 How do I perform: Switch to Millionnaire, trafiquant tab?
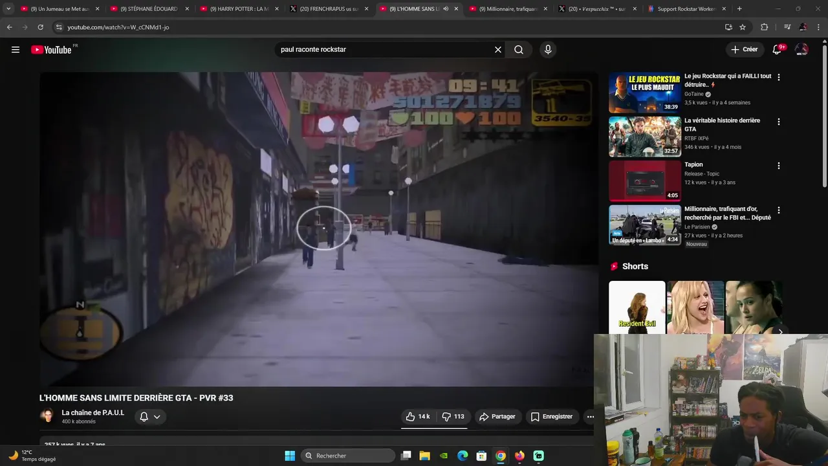click(508, 9)
